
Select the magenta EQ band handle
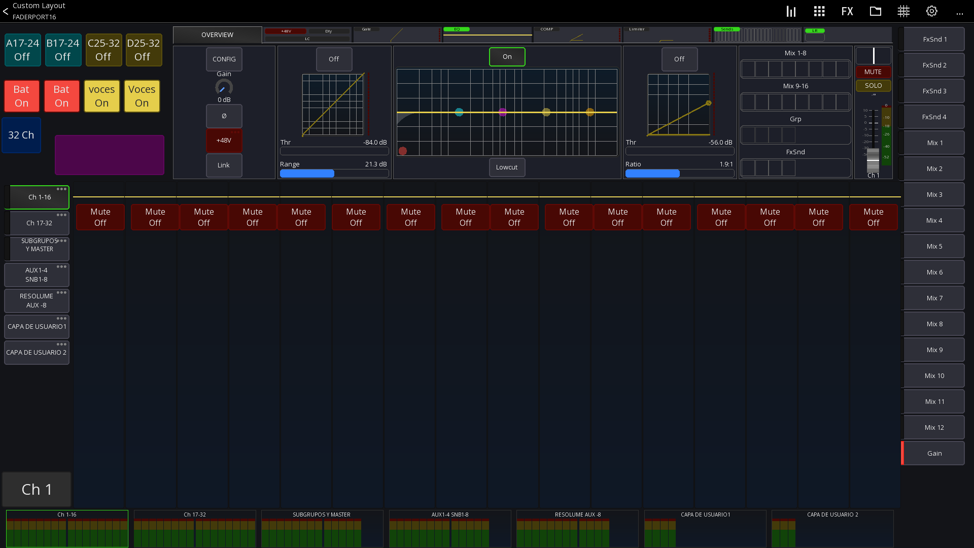(x=503, y=112)
